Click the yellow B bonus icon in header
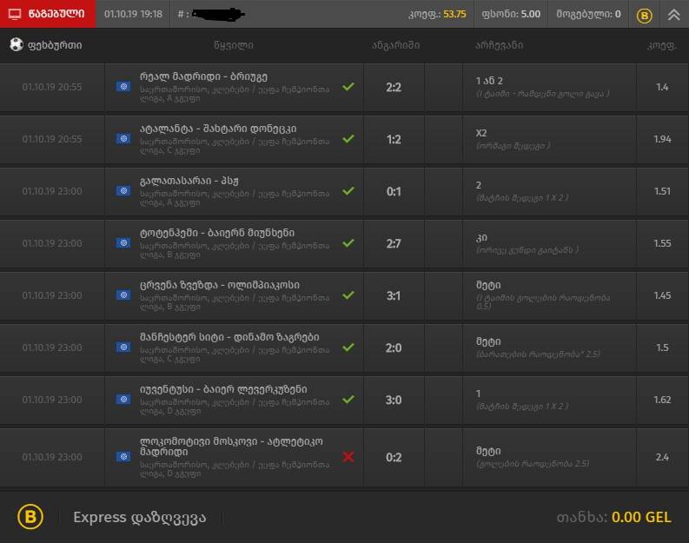 tap(644, 16)
